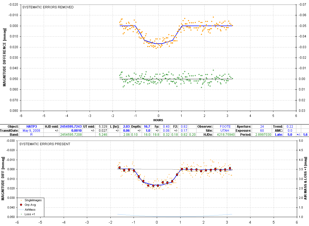
Task: Select the MAGNITUDE DIFF [mmag] lower axis title
Action: pos(3,179)
